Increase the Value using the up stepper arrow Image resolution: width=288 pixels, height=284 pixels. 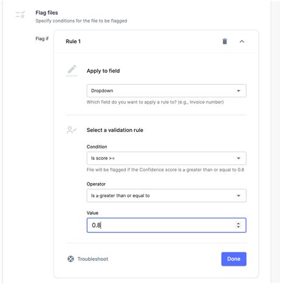(238, 223)
